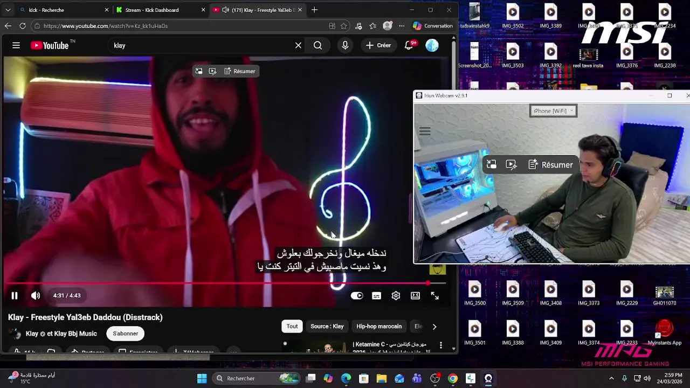
Task: Subscribe with the S'abonner button
Action: (x=126, y=334)
